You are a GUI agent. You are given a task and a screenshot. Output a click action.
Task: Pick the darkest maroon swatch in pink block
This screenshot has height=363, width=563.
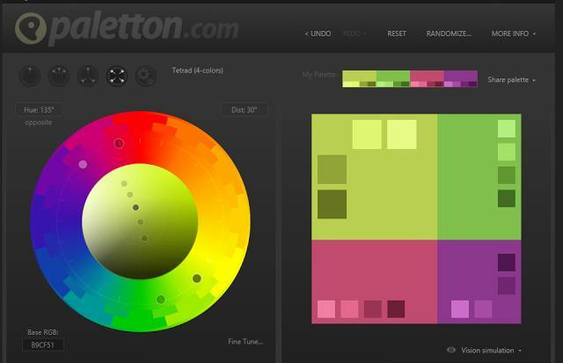click(396, 309)
